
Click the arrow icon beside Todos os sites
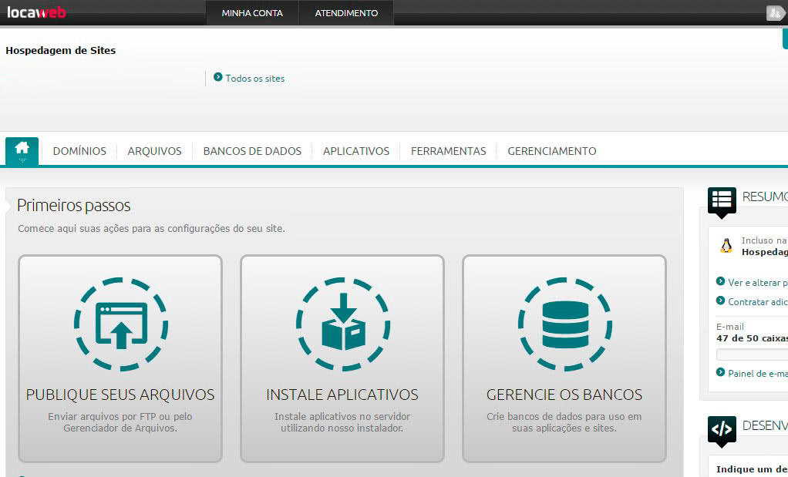(218, 77)
